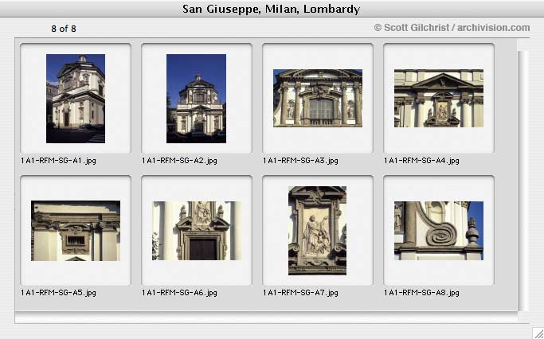
Task: Click the filename 1A1-RFM-SG-A6.jpg
Action: [179, 293]
